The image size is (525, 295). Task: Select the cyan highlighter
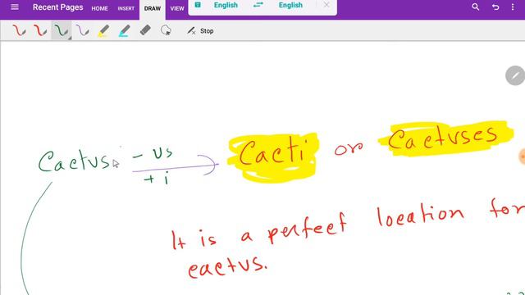pos(124,31)
